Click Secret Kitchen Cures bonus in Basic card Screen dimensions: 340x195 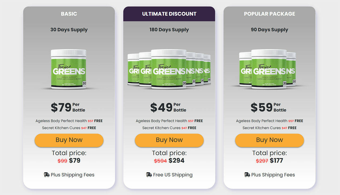tap(61, 128)
